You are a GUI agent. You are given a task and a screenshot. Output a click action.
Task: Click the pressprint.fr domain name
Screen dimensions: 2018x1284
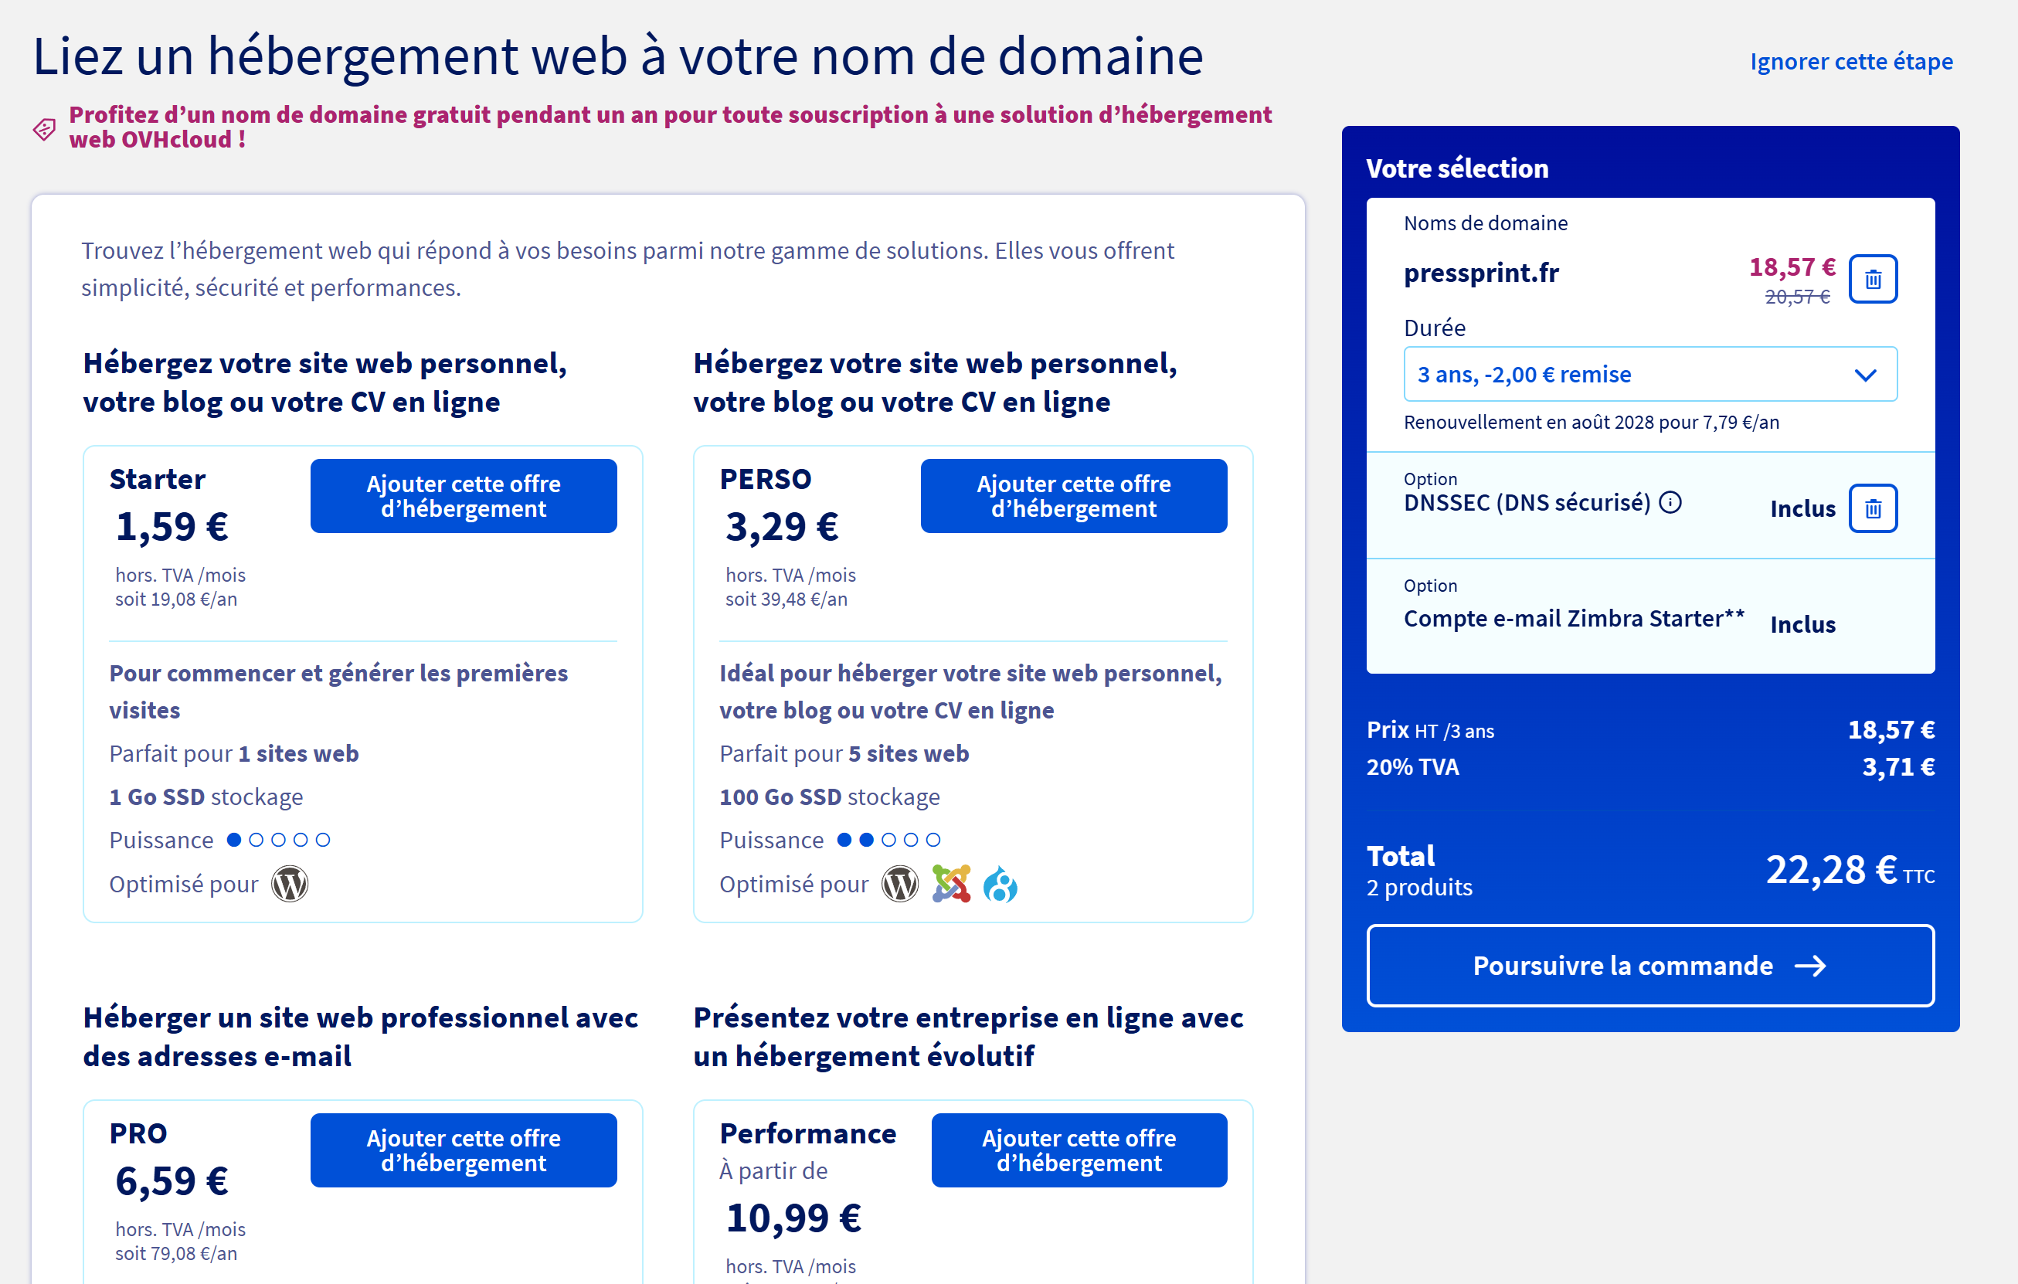pos(1481,273)
